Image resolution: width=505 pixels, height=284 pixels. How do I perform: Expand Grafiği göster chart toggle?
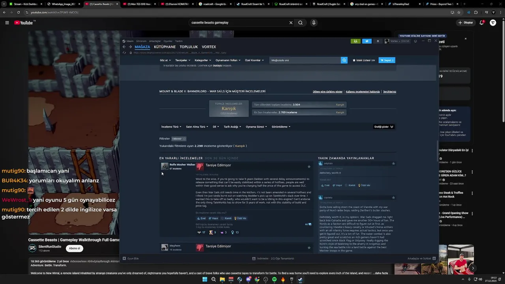pos(384,127)
